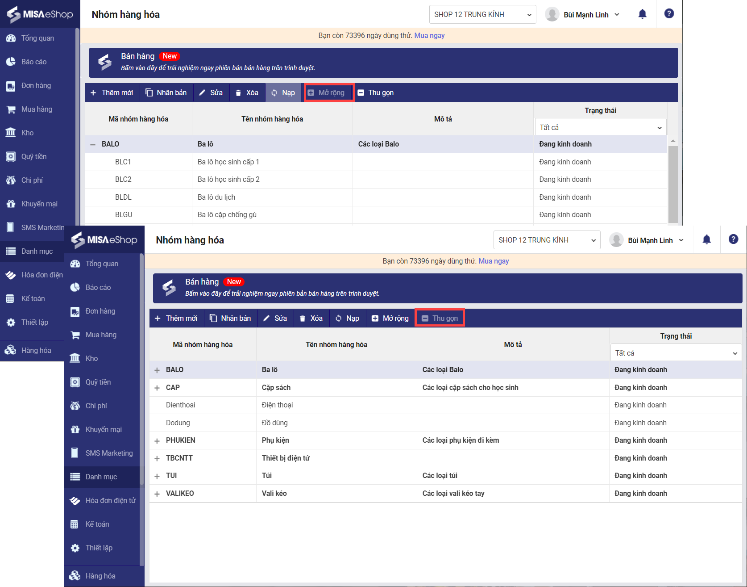The image size is (747, 587).
Task: Click MISA eShop logo in upper window
Action: pos(40,14)
